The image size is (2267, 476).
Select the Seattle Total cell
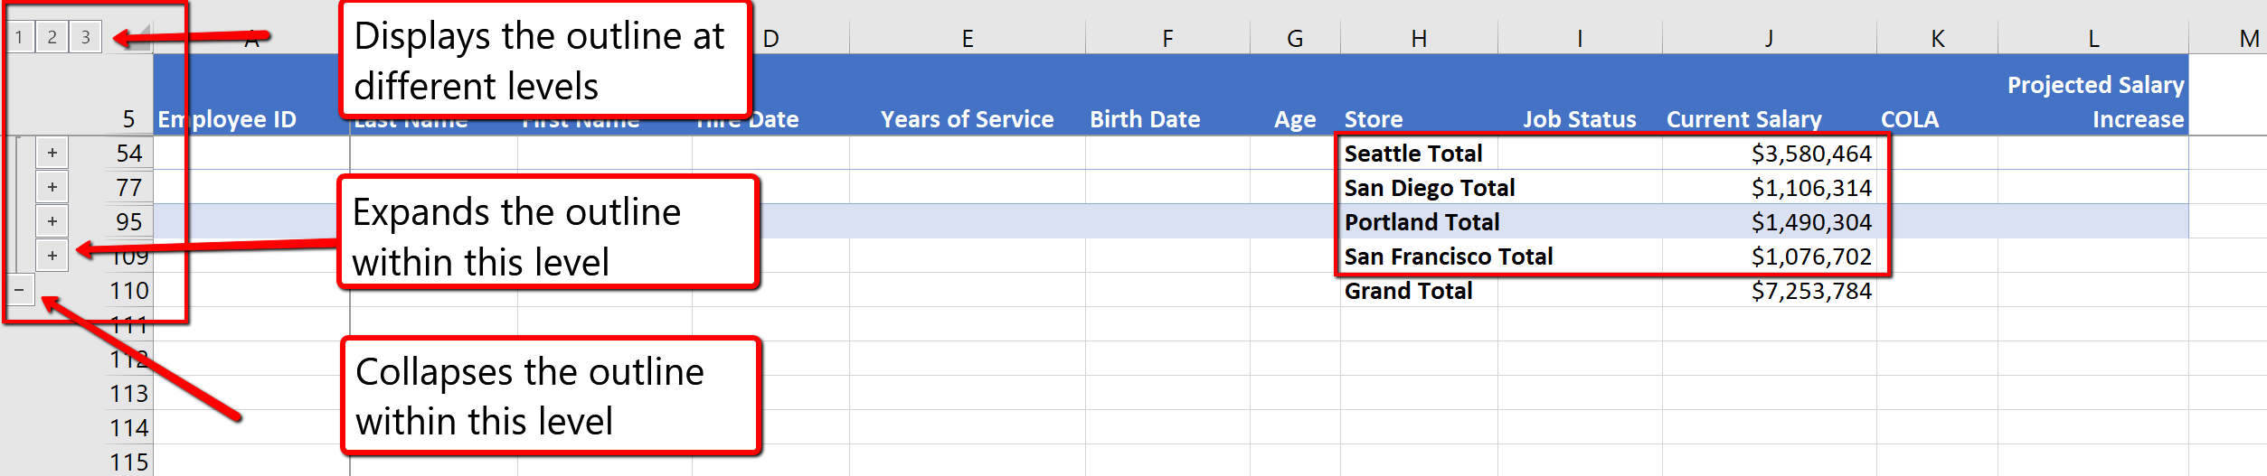click(x=1419, y=154)
